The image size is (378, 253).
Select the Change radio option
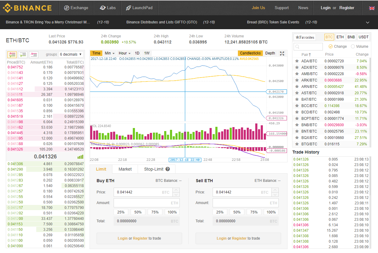click(330, 47)
